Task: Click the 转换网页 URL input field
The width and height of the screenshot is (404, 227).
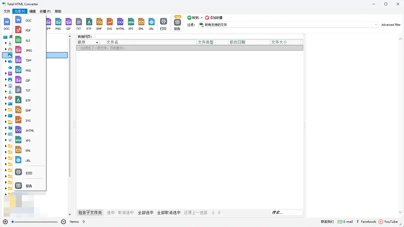Action: (199, 37)
